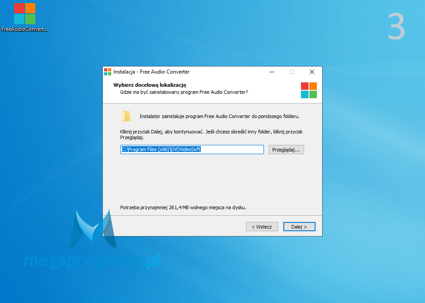Continue with the Dalej > button

pos(299,227)
